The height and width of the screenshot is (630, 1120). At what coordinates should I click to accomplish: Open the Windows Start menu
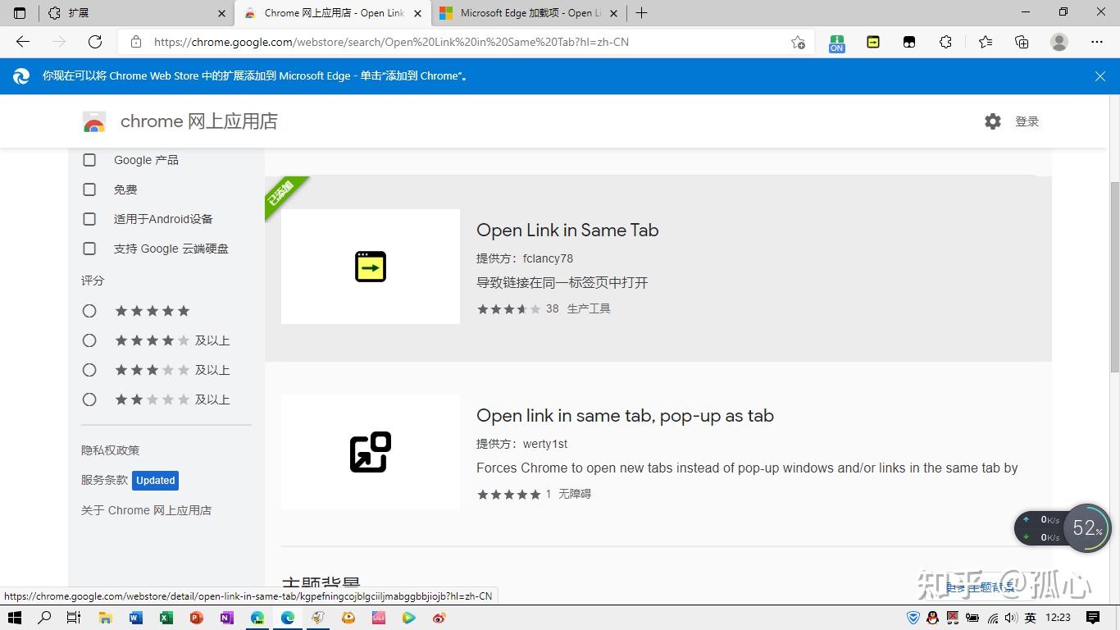(x=14, y=618)
